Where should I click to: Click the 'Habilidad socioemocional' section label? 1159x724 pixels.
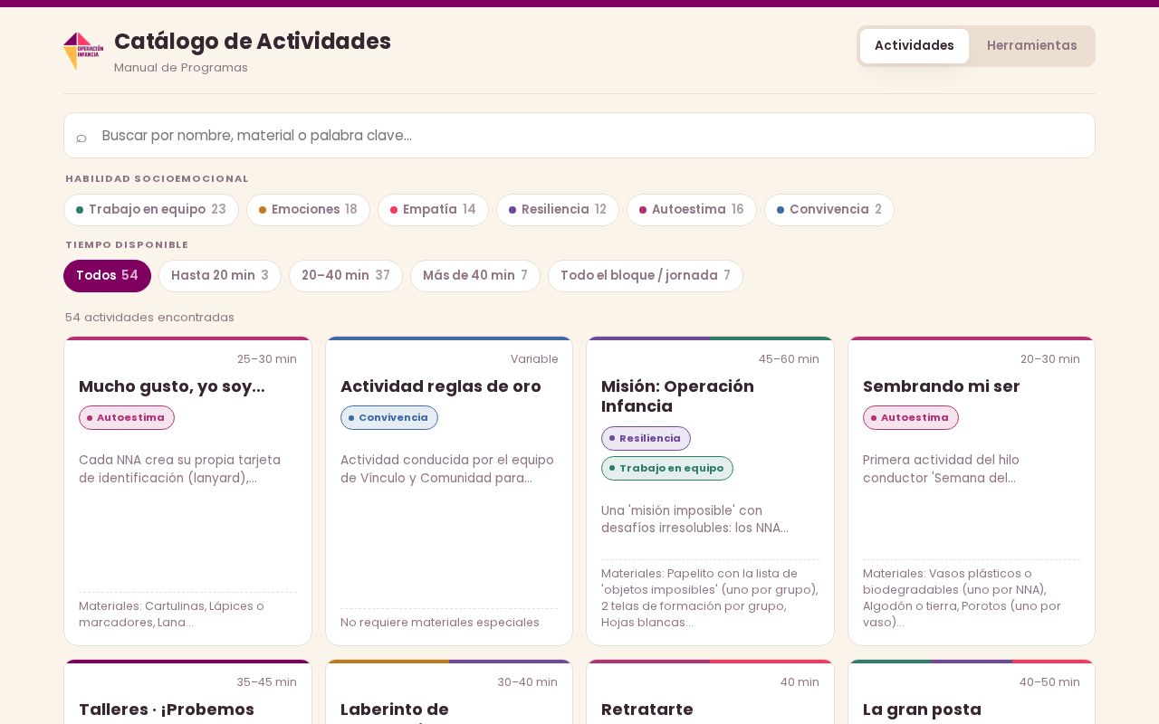click(x=157, y=179)
